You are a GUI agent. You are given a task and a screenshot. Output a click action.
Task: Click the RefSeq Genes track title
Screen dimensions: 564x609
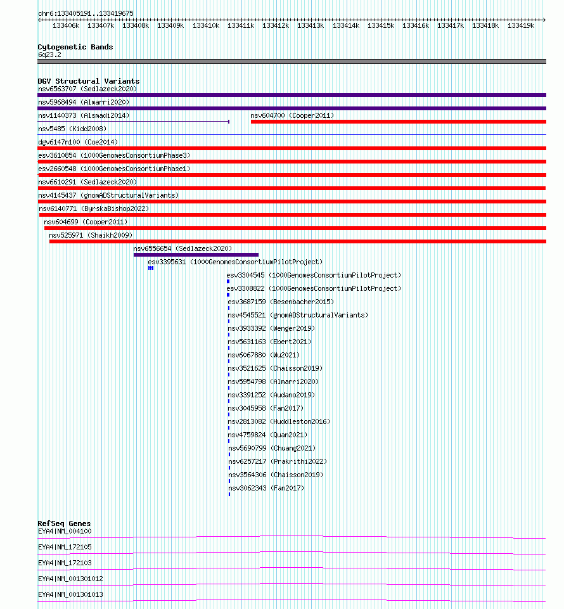pos(64,523)
